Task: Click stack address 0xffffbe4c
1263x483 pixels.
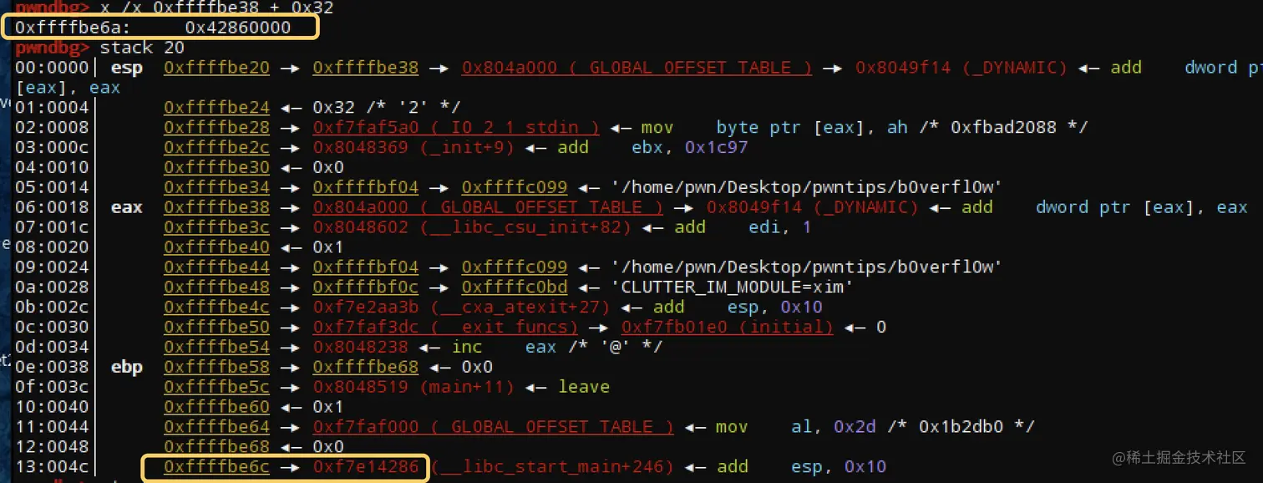Action: (216, 308)
